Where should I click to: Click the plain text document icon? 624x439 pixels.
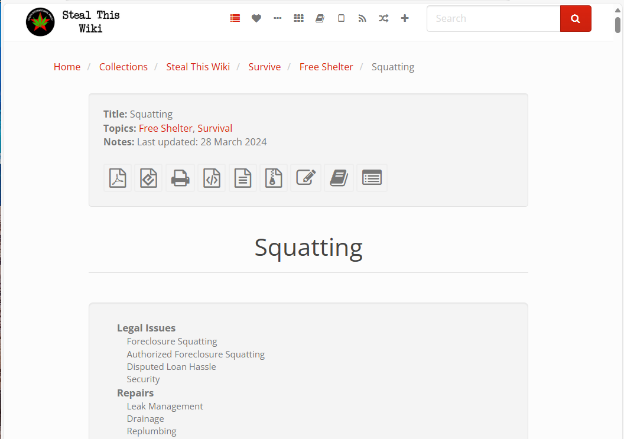(x=243, y=178)
